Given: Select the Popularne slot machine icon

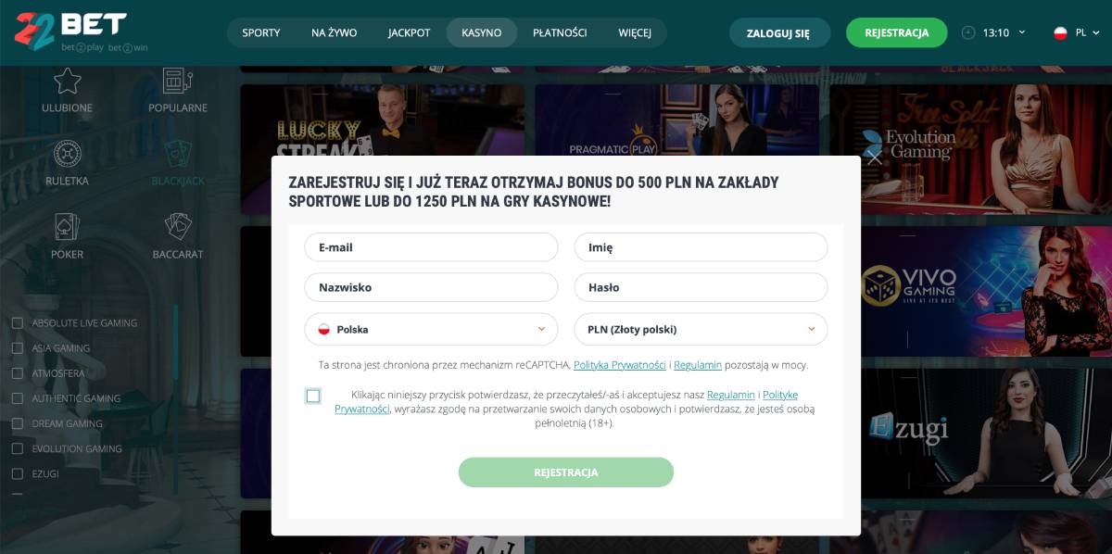Looking at the screenshot, I should click(x=177, y=82).
